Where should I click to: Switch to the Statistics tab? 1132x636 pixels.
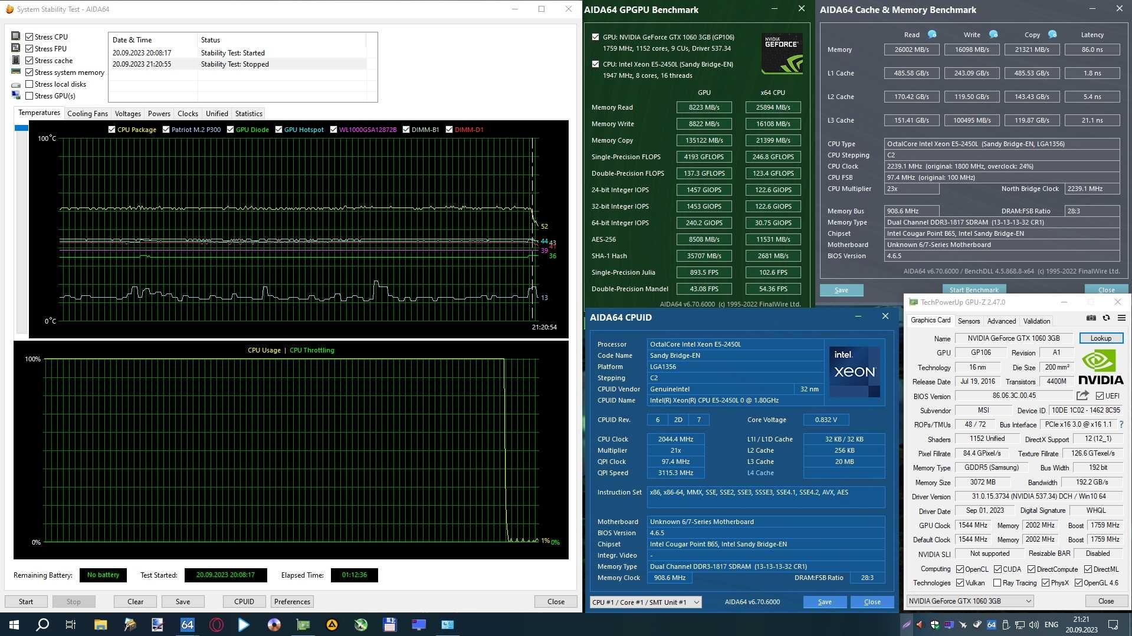(249, 113)
